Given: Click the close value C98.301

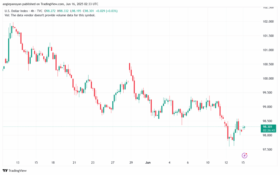Looking at the screenshot, I should tap(88, 11).
